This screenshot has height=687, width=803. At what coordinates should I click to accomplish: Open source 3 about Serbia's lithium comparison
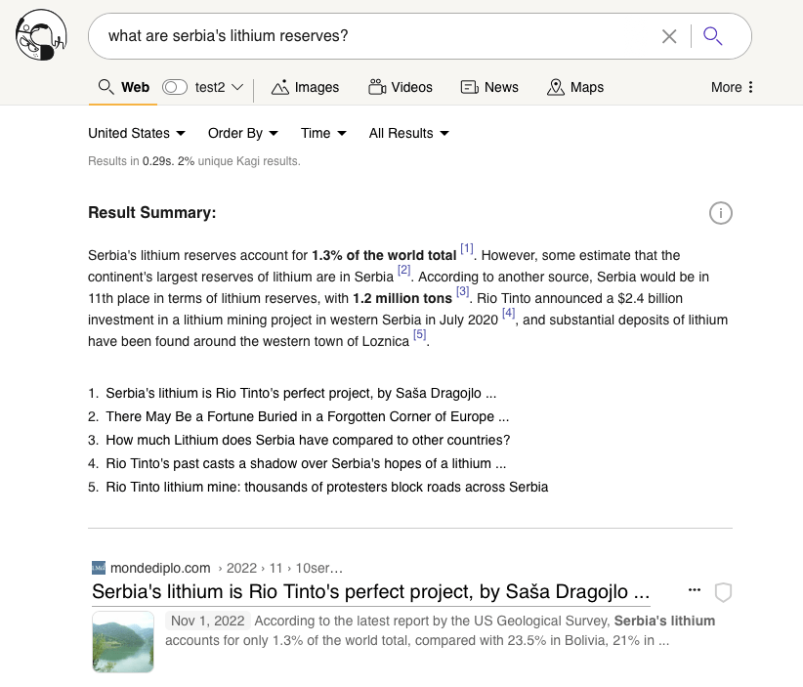(x=308, y=440)
